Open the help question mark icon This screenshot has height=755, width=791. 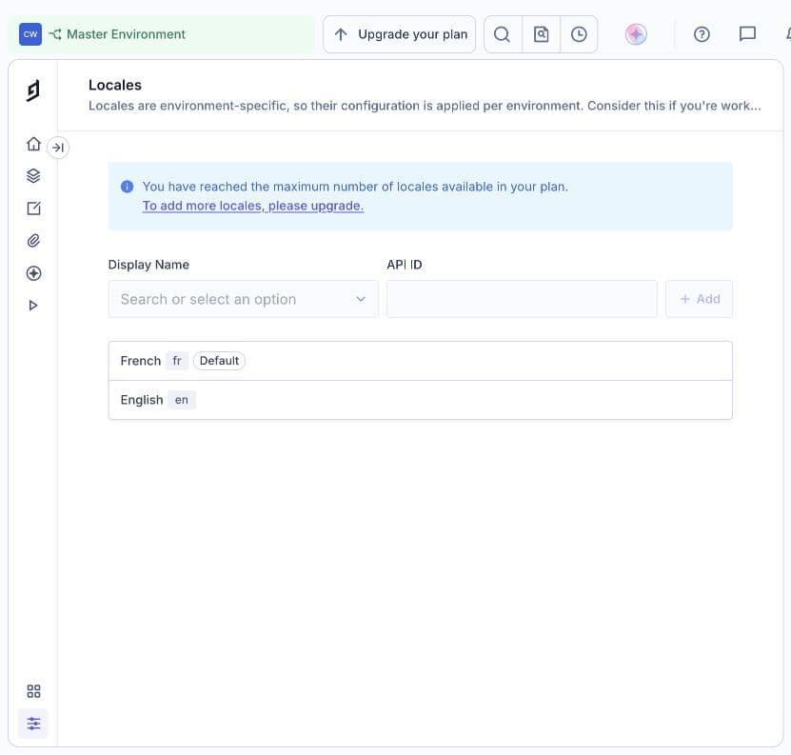click(x=702, y=34)
